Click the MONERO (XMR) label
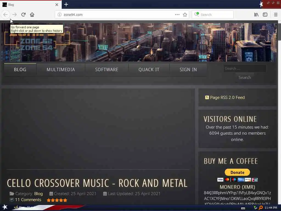The width and height of the screenshot is (281, 211). (237, 187)
